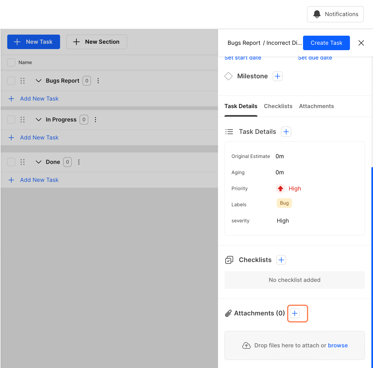Click the Bugs Report task count badge
This screenshot has height=368, width=373.
(87, 81)
